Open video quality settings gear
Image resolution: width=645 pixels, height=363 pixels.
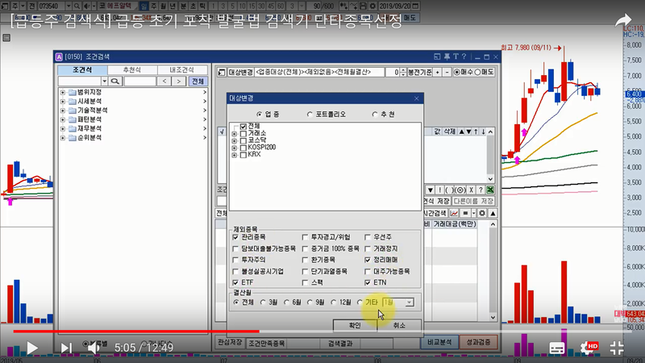click(x=588, y=348)
